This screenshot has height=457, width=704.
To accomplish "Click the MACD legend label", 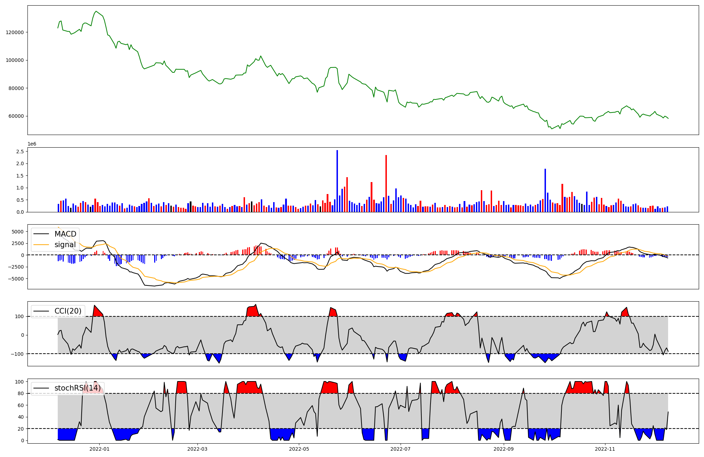I will point(65,234).
